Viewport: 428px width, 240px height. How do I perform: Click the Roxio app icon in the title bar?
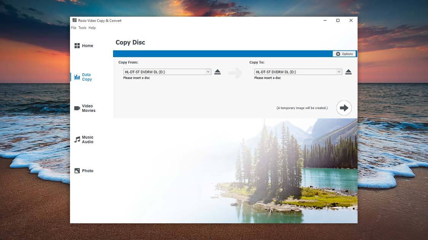[x=74, y=20]
